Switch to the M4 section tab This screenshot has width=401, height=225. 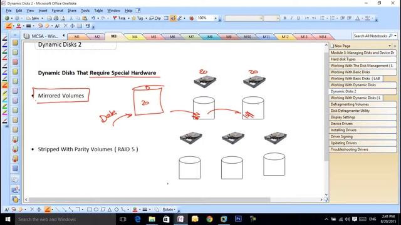click(x=135, y=37)
